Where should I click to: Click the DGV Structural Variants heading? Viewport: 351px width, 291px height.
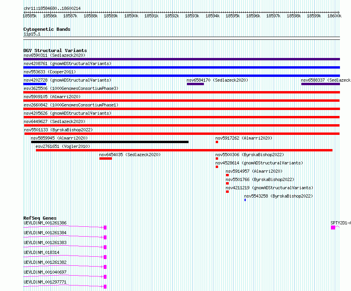[55, 50]
